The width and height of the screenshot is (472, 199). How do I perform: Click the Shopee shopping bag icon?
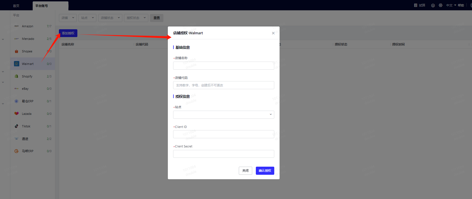coord(16,51)
